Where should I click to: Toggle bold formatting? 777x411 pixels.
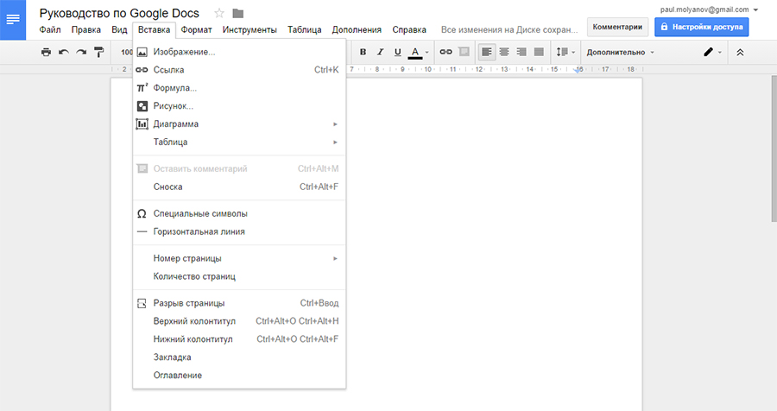[363, 52]
